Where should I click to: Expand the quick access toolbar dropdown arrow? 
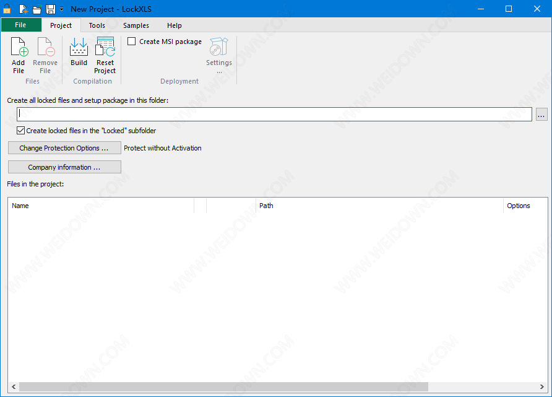[62, 9]
